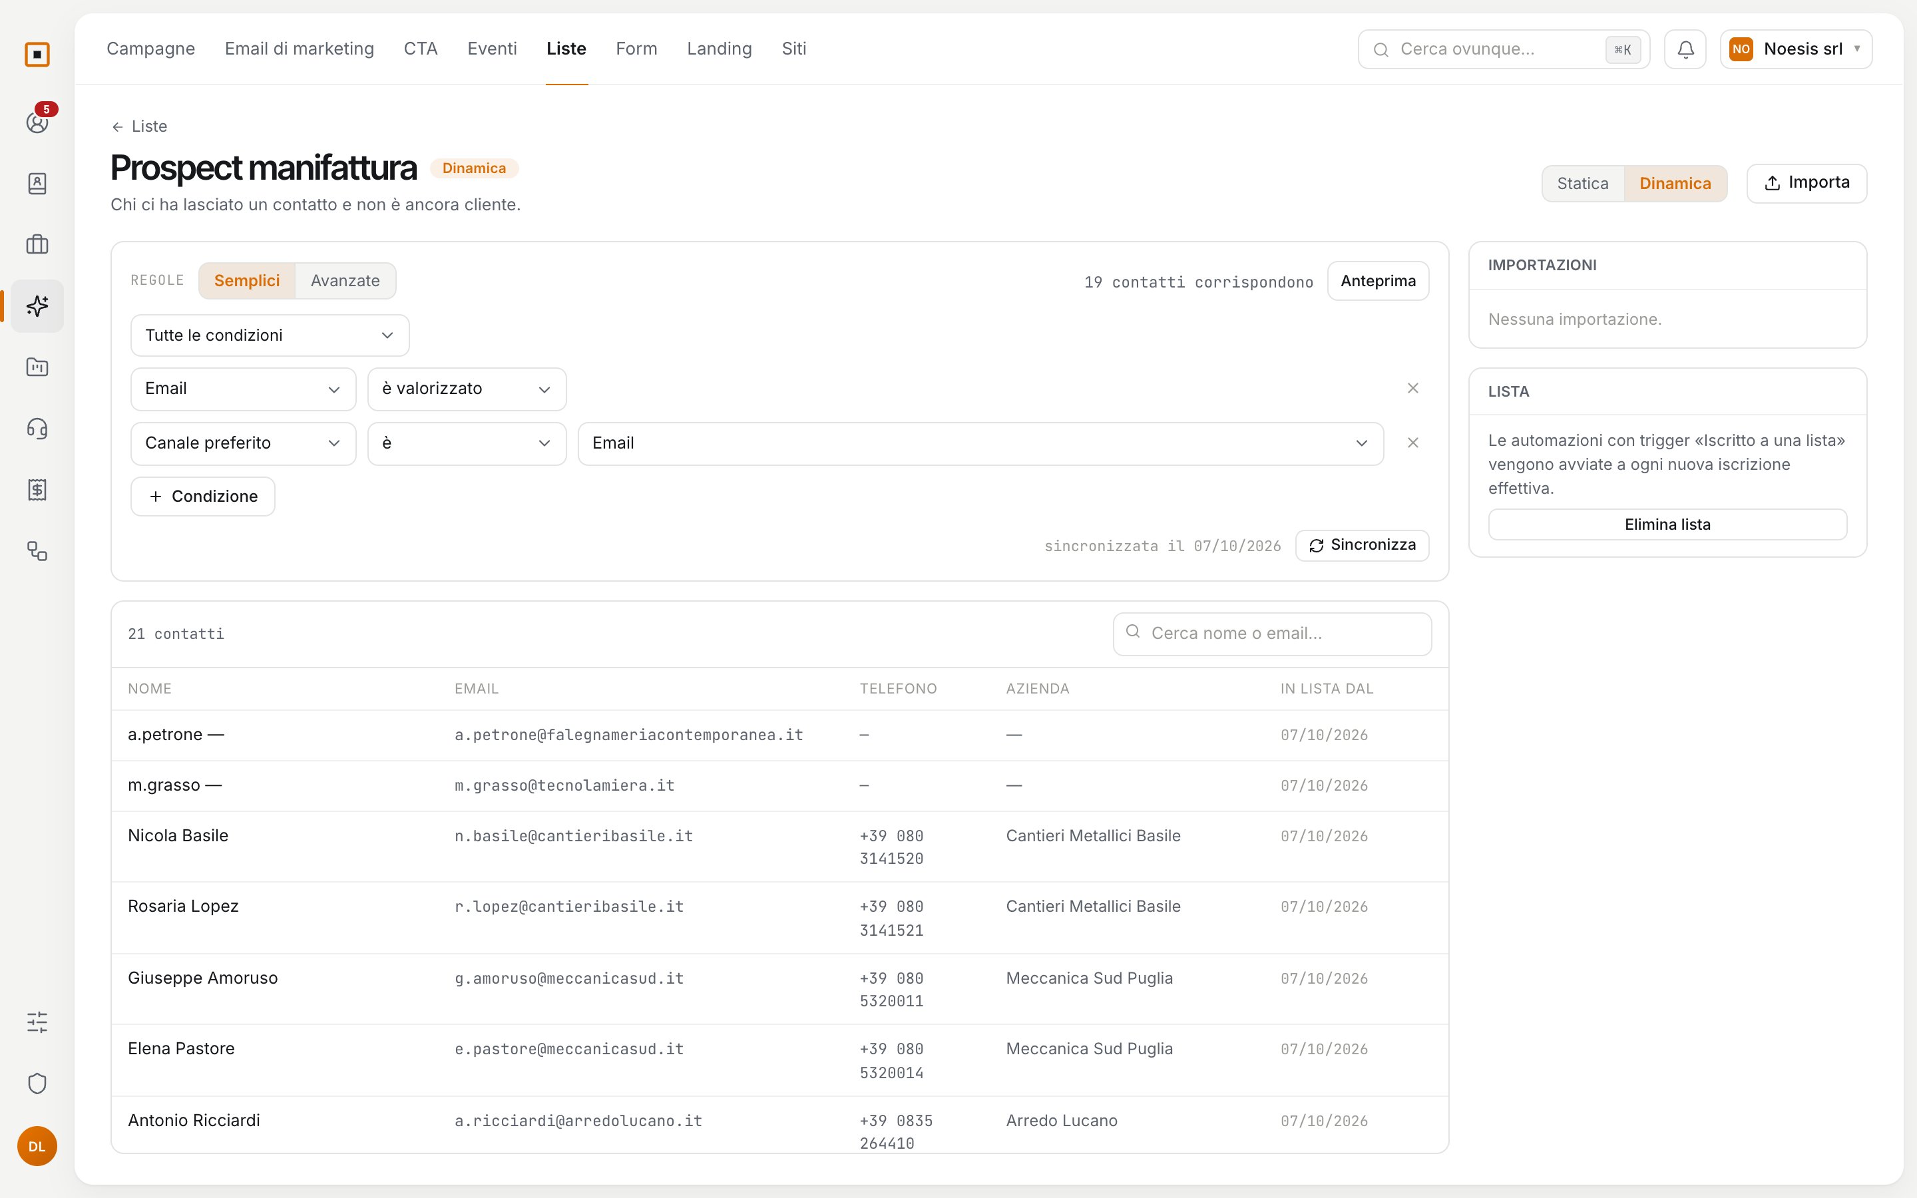Open the briefcase sidebar icon
This screenshot has width=1917, height=1198.
tap(37, 245)
